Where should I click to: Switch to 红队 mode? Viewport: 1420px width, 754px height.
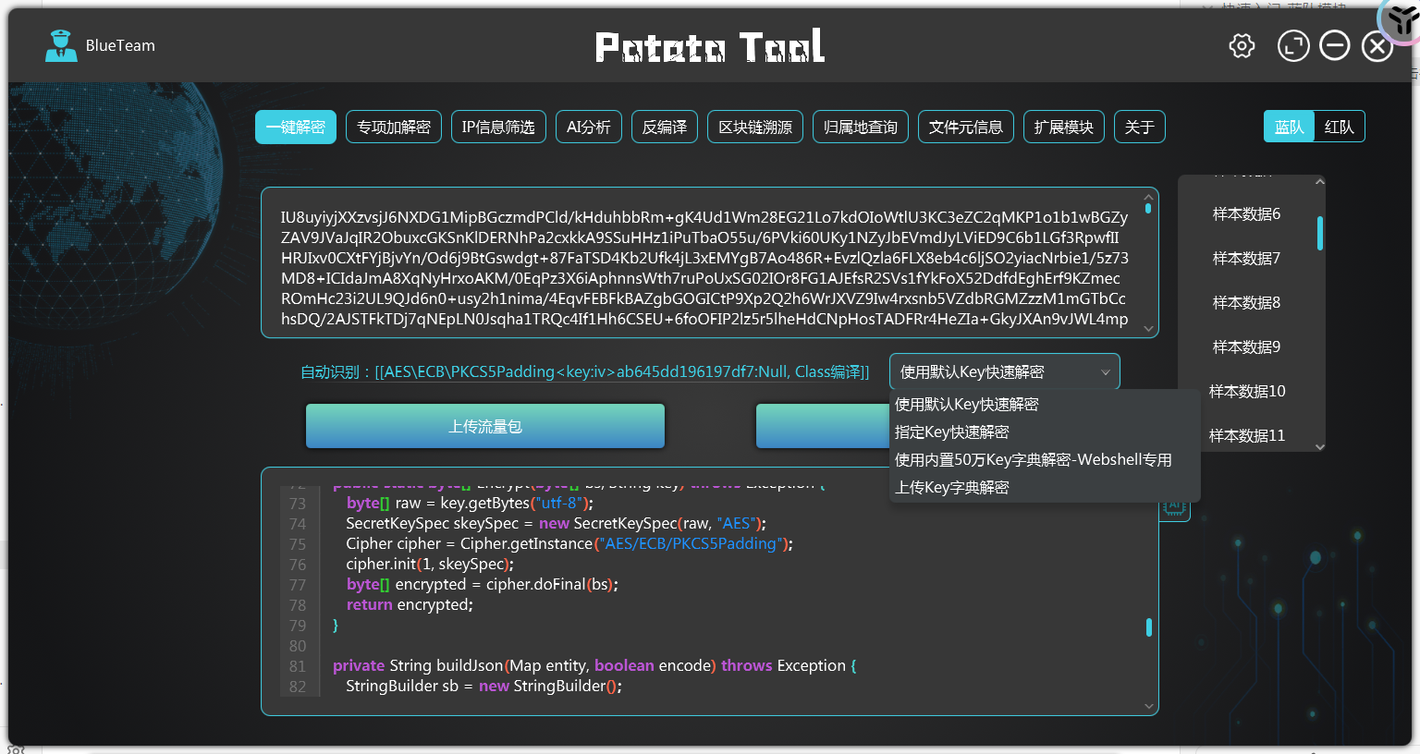[x=1340, y=127]
